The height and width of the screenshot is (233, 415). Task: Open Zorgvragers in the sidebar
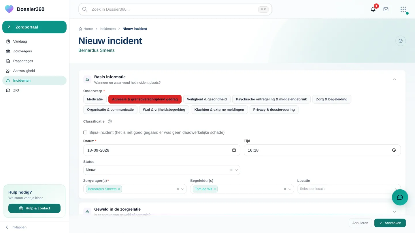(34, 51)
